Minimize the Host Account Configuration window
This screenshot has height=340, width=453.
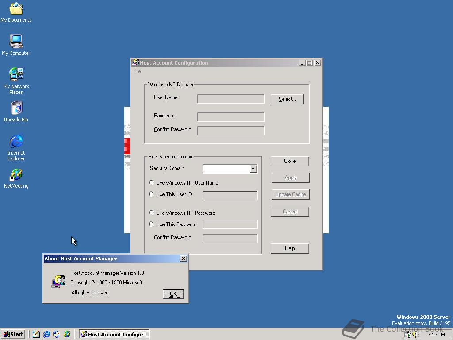coord(302,63)
